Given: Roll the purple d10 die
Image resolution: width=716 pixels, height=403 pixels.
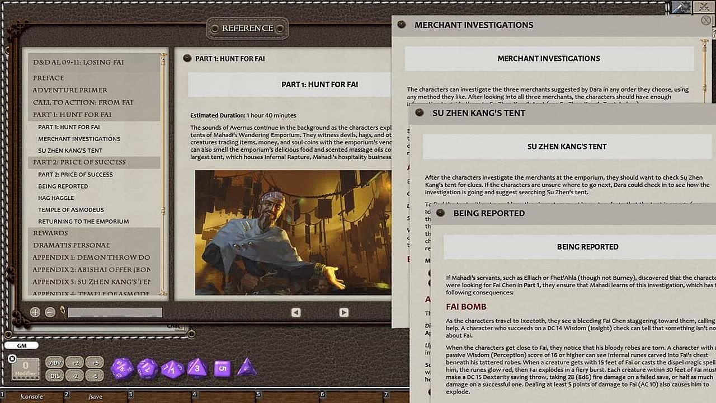Looking at the screenshot, I should 172,369.
